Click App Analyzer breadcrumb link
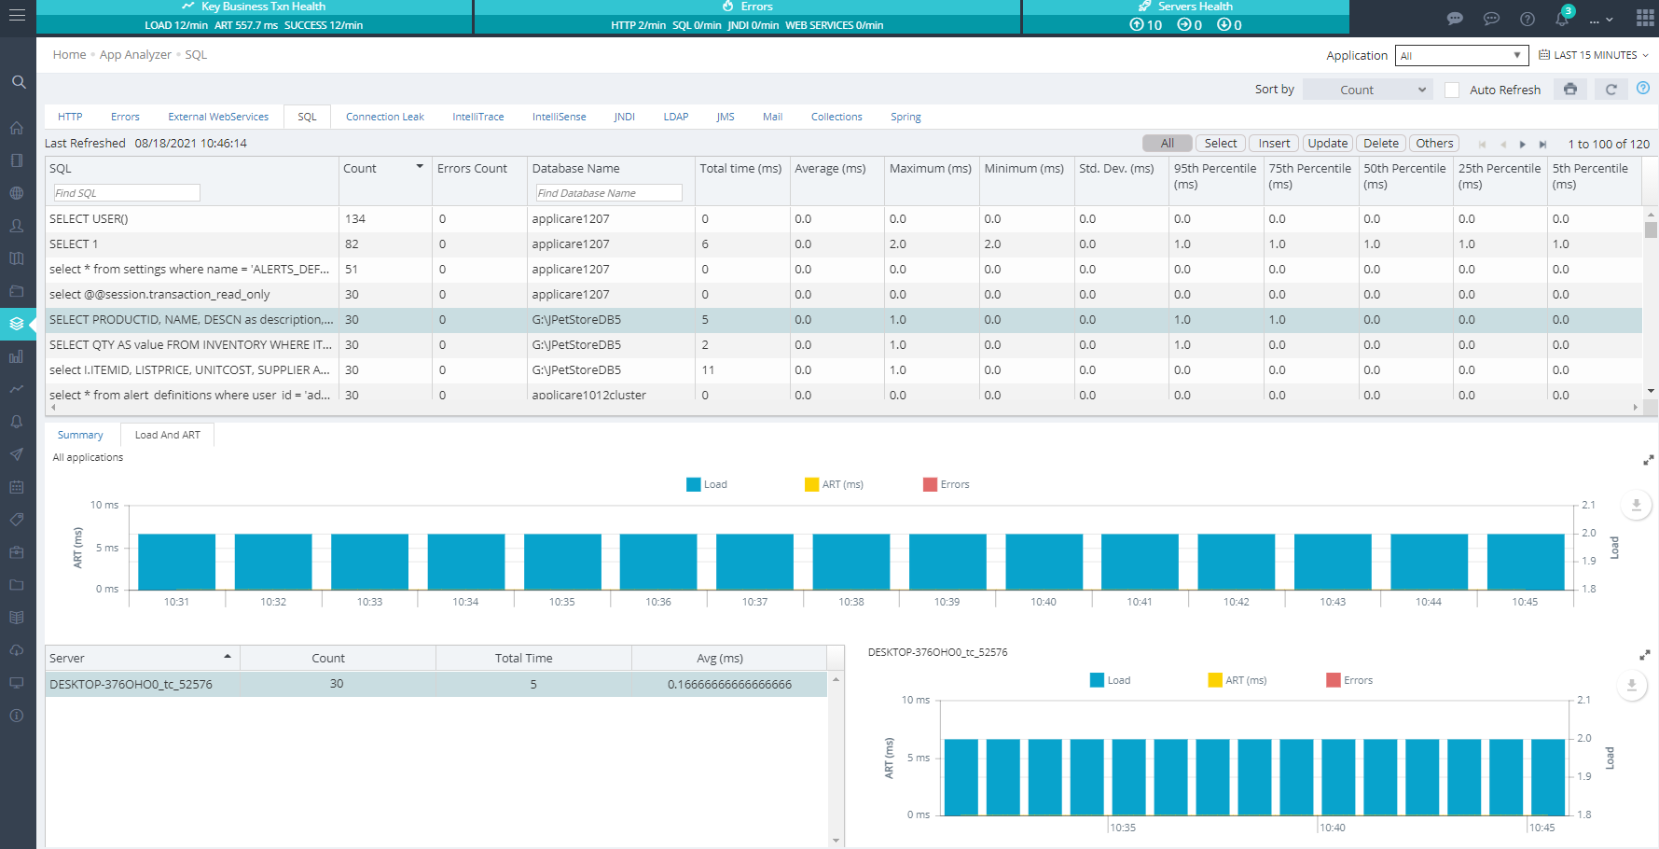 click(135, 55)
